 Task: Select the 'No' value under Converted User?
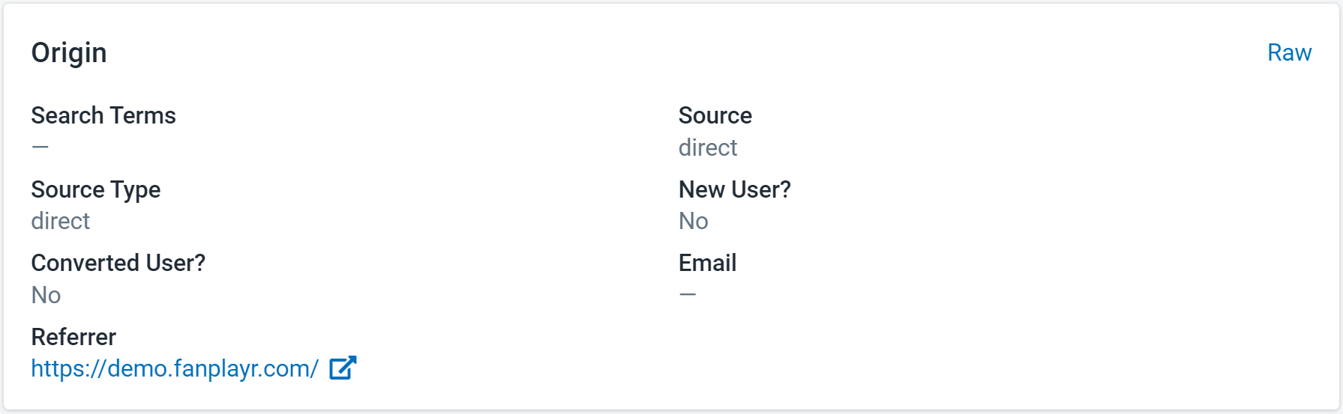(x=46, y=295)
